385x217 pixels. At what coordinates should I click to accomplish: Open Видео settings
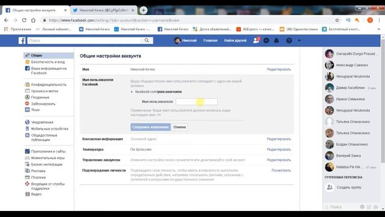tap(36, 194)
